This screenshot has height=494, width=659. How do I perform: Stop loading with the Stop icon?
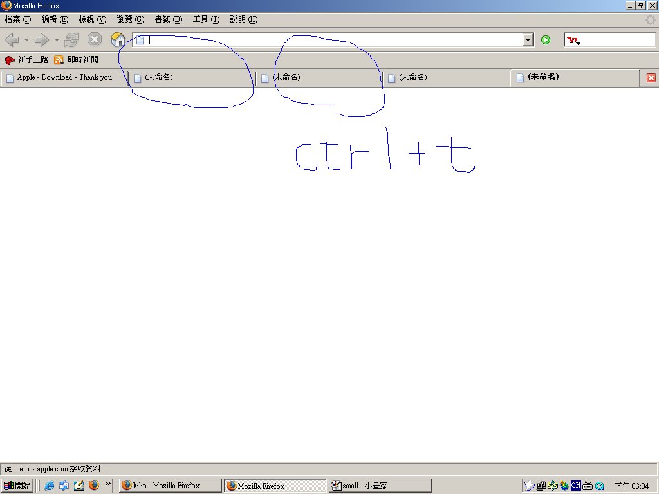click(95, 40)
